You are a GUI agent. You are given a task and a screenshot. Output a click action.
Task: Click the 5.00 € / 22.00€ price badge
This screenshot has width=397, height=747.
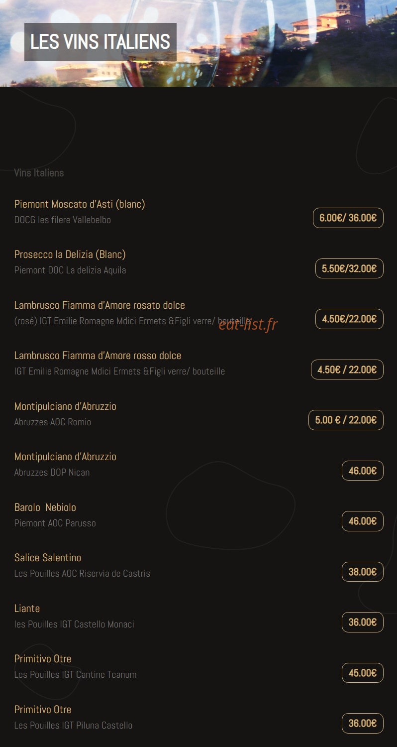pyautogui.click(x=346, y=420)
